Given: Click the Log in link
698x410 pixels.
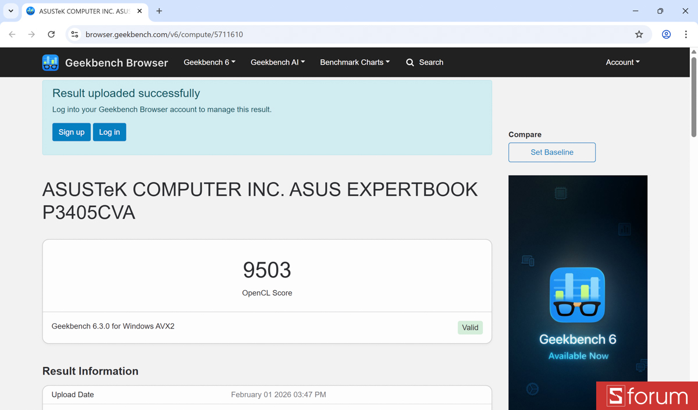Looking at the screenshot, I should pos(109,132).
